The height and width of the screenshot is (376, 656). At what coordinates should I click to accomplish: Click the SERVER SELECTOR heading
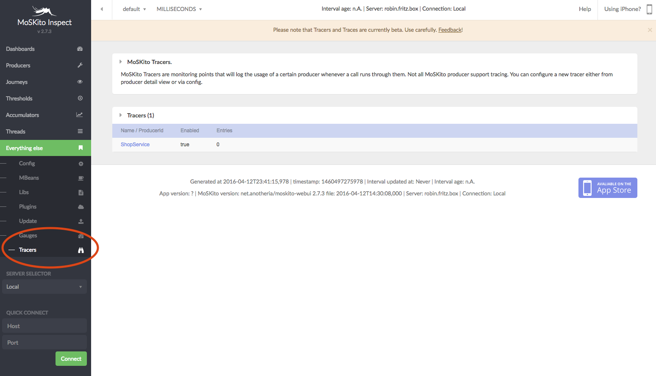(28, 274)
